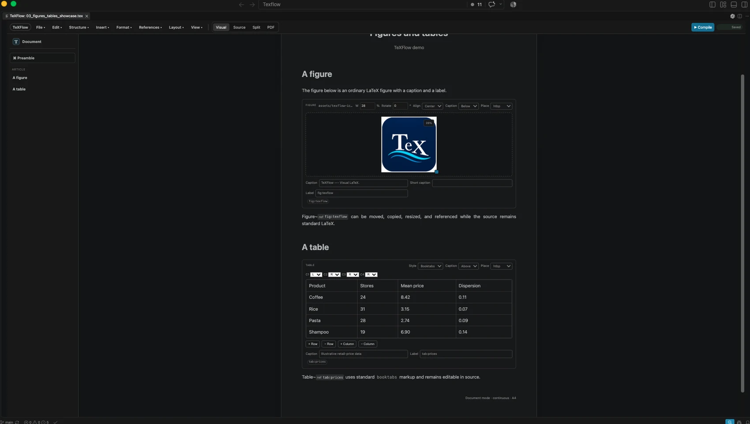Expand the chat dropdown chevron
This screenshot has width=750, height=424.
(501, 4)
